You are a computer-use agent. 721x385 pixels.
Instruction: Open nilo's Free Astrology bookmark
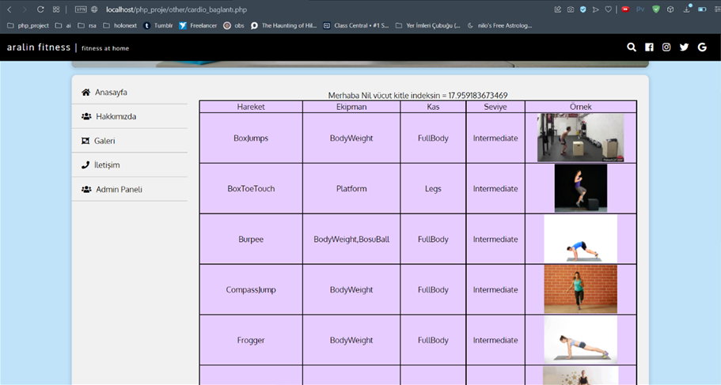(499, 26)
